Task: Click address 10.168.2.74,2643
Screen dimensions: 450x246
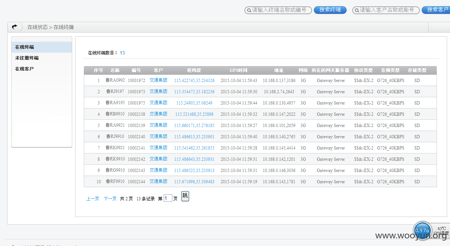Action: [x=279, y=92]
